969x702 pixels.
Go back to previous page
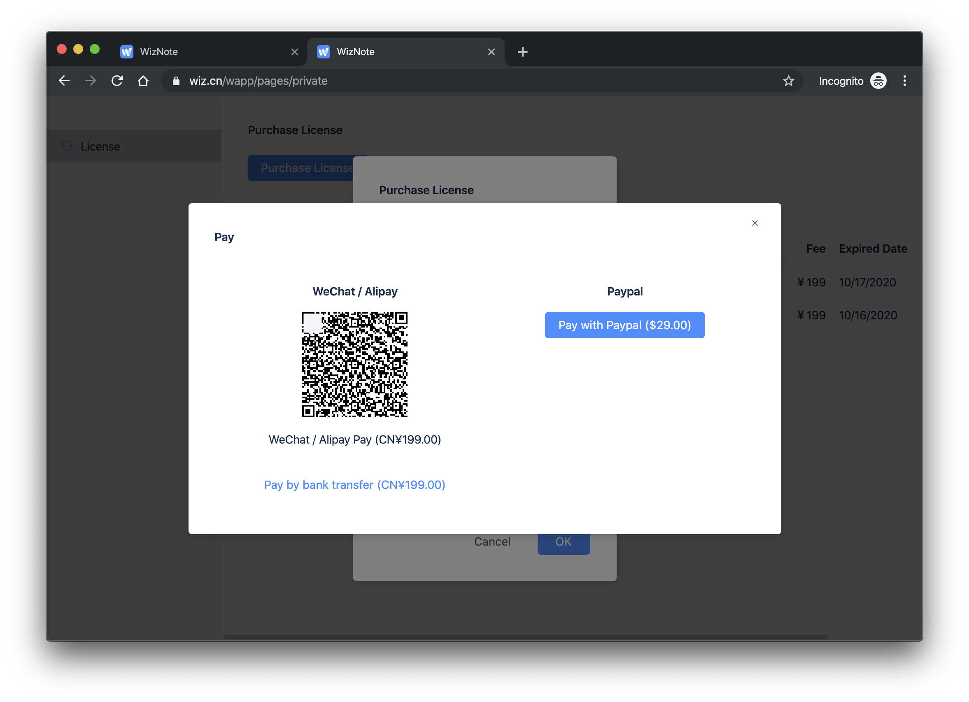[64, 81]
